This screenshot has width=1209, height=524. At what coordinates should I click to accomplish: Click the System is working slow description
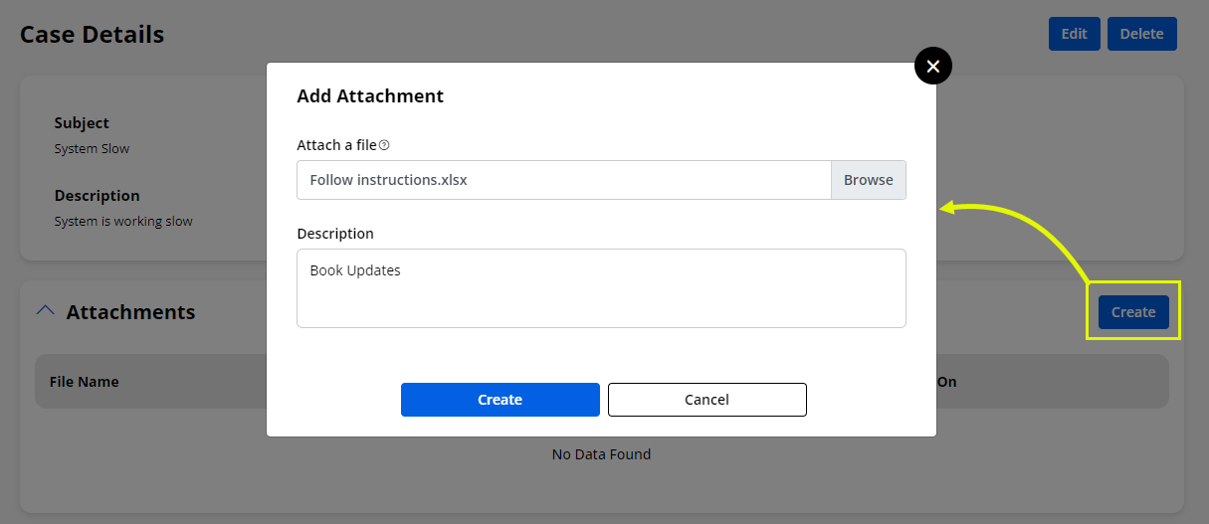pyautogui.click(x=123, y=222)
